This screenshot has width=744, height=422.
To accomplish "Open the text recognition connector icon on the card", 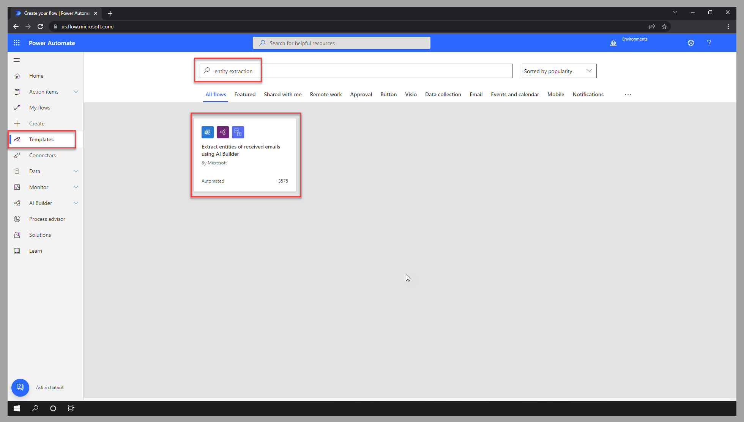I will (x=238, y=132).
